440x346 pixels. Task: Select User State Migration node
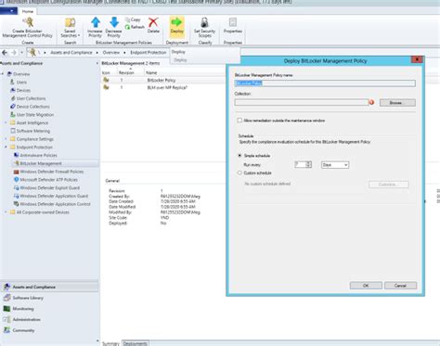click(x=35, y=115)
